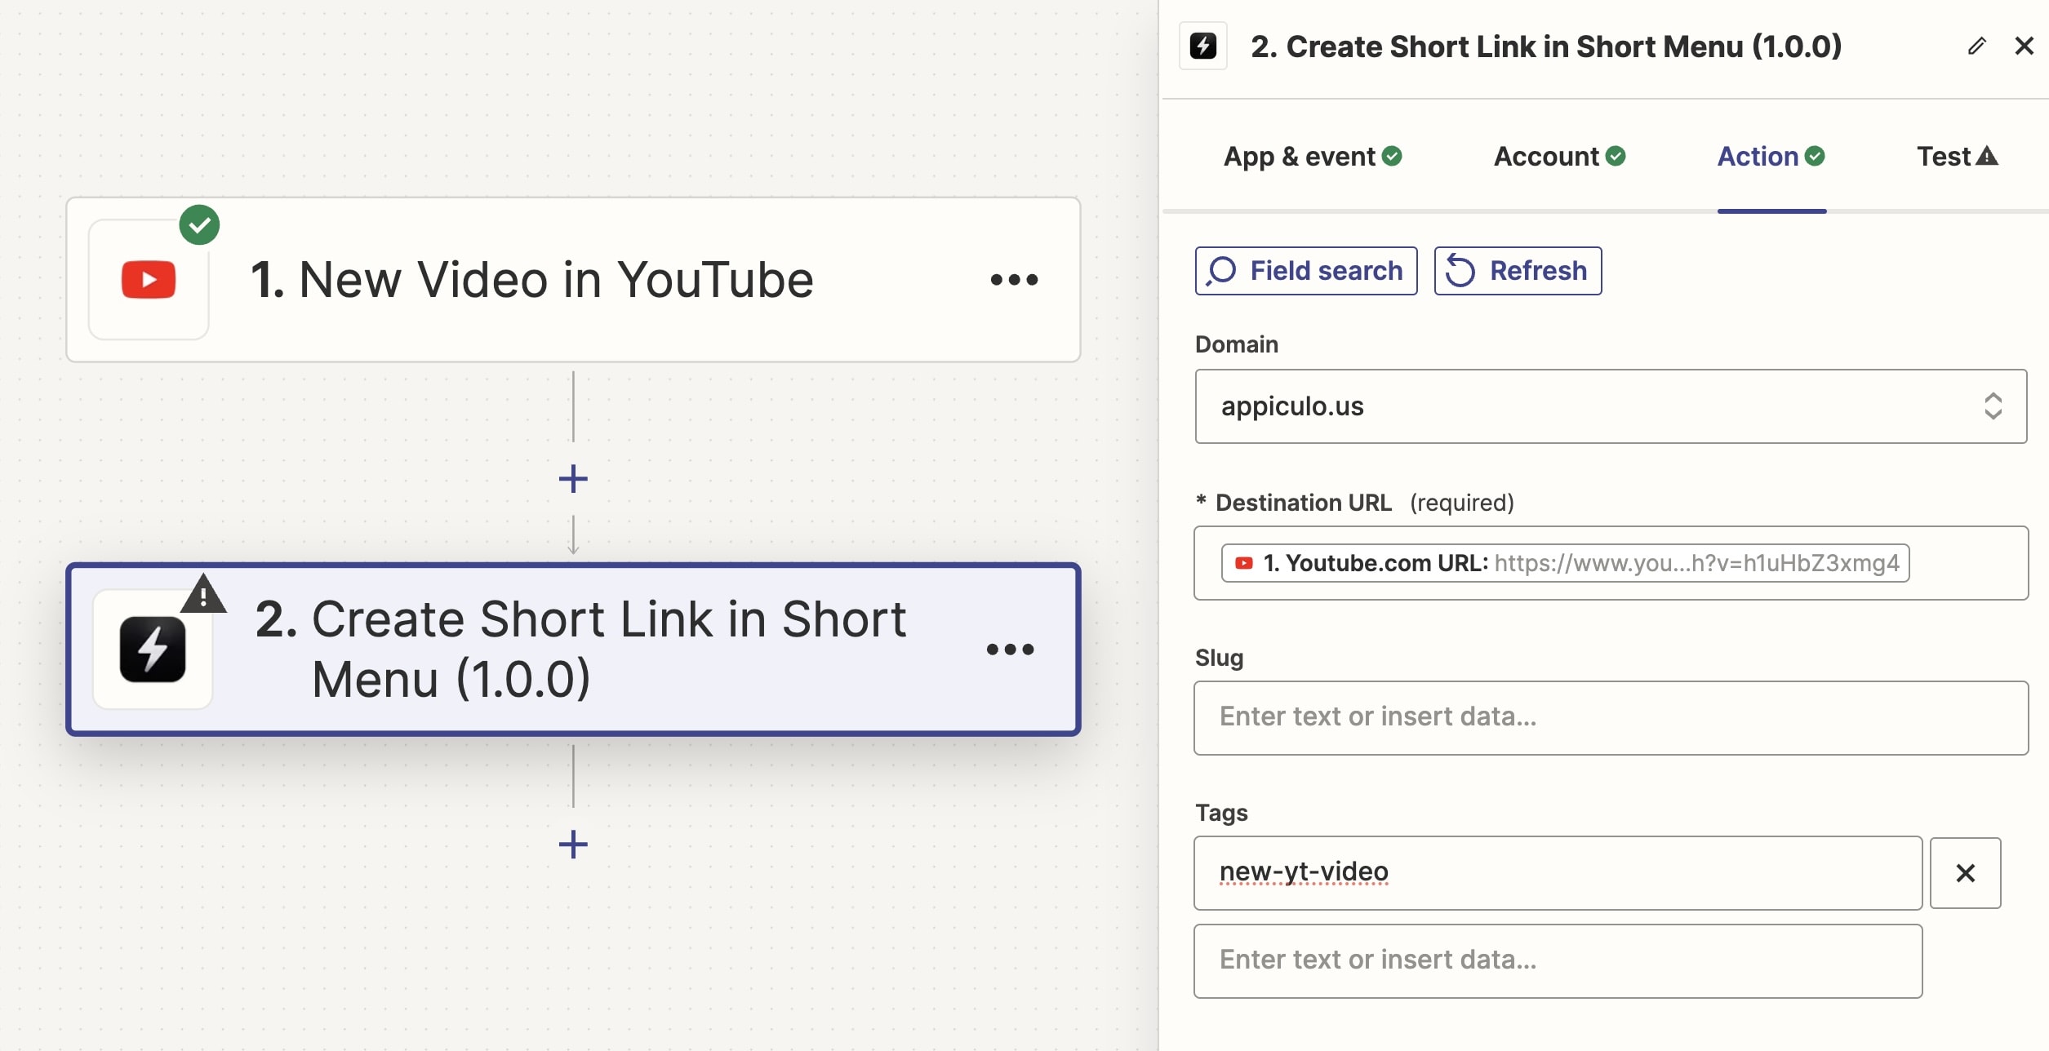Click the 'Domain' field label
Image resolution: width=2049 pixels, height=1051 pixels.
(1237, 344)
